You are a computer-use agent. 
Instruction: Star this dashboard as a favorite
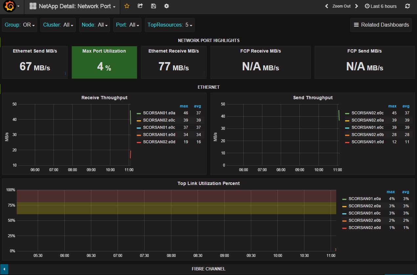point(127,6)
